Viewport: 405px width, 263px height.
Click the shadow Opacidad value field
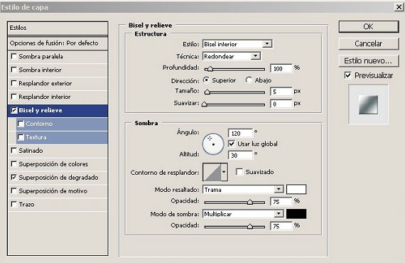[x=281, y=226]
